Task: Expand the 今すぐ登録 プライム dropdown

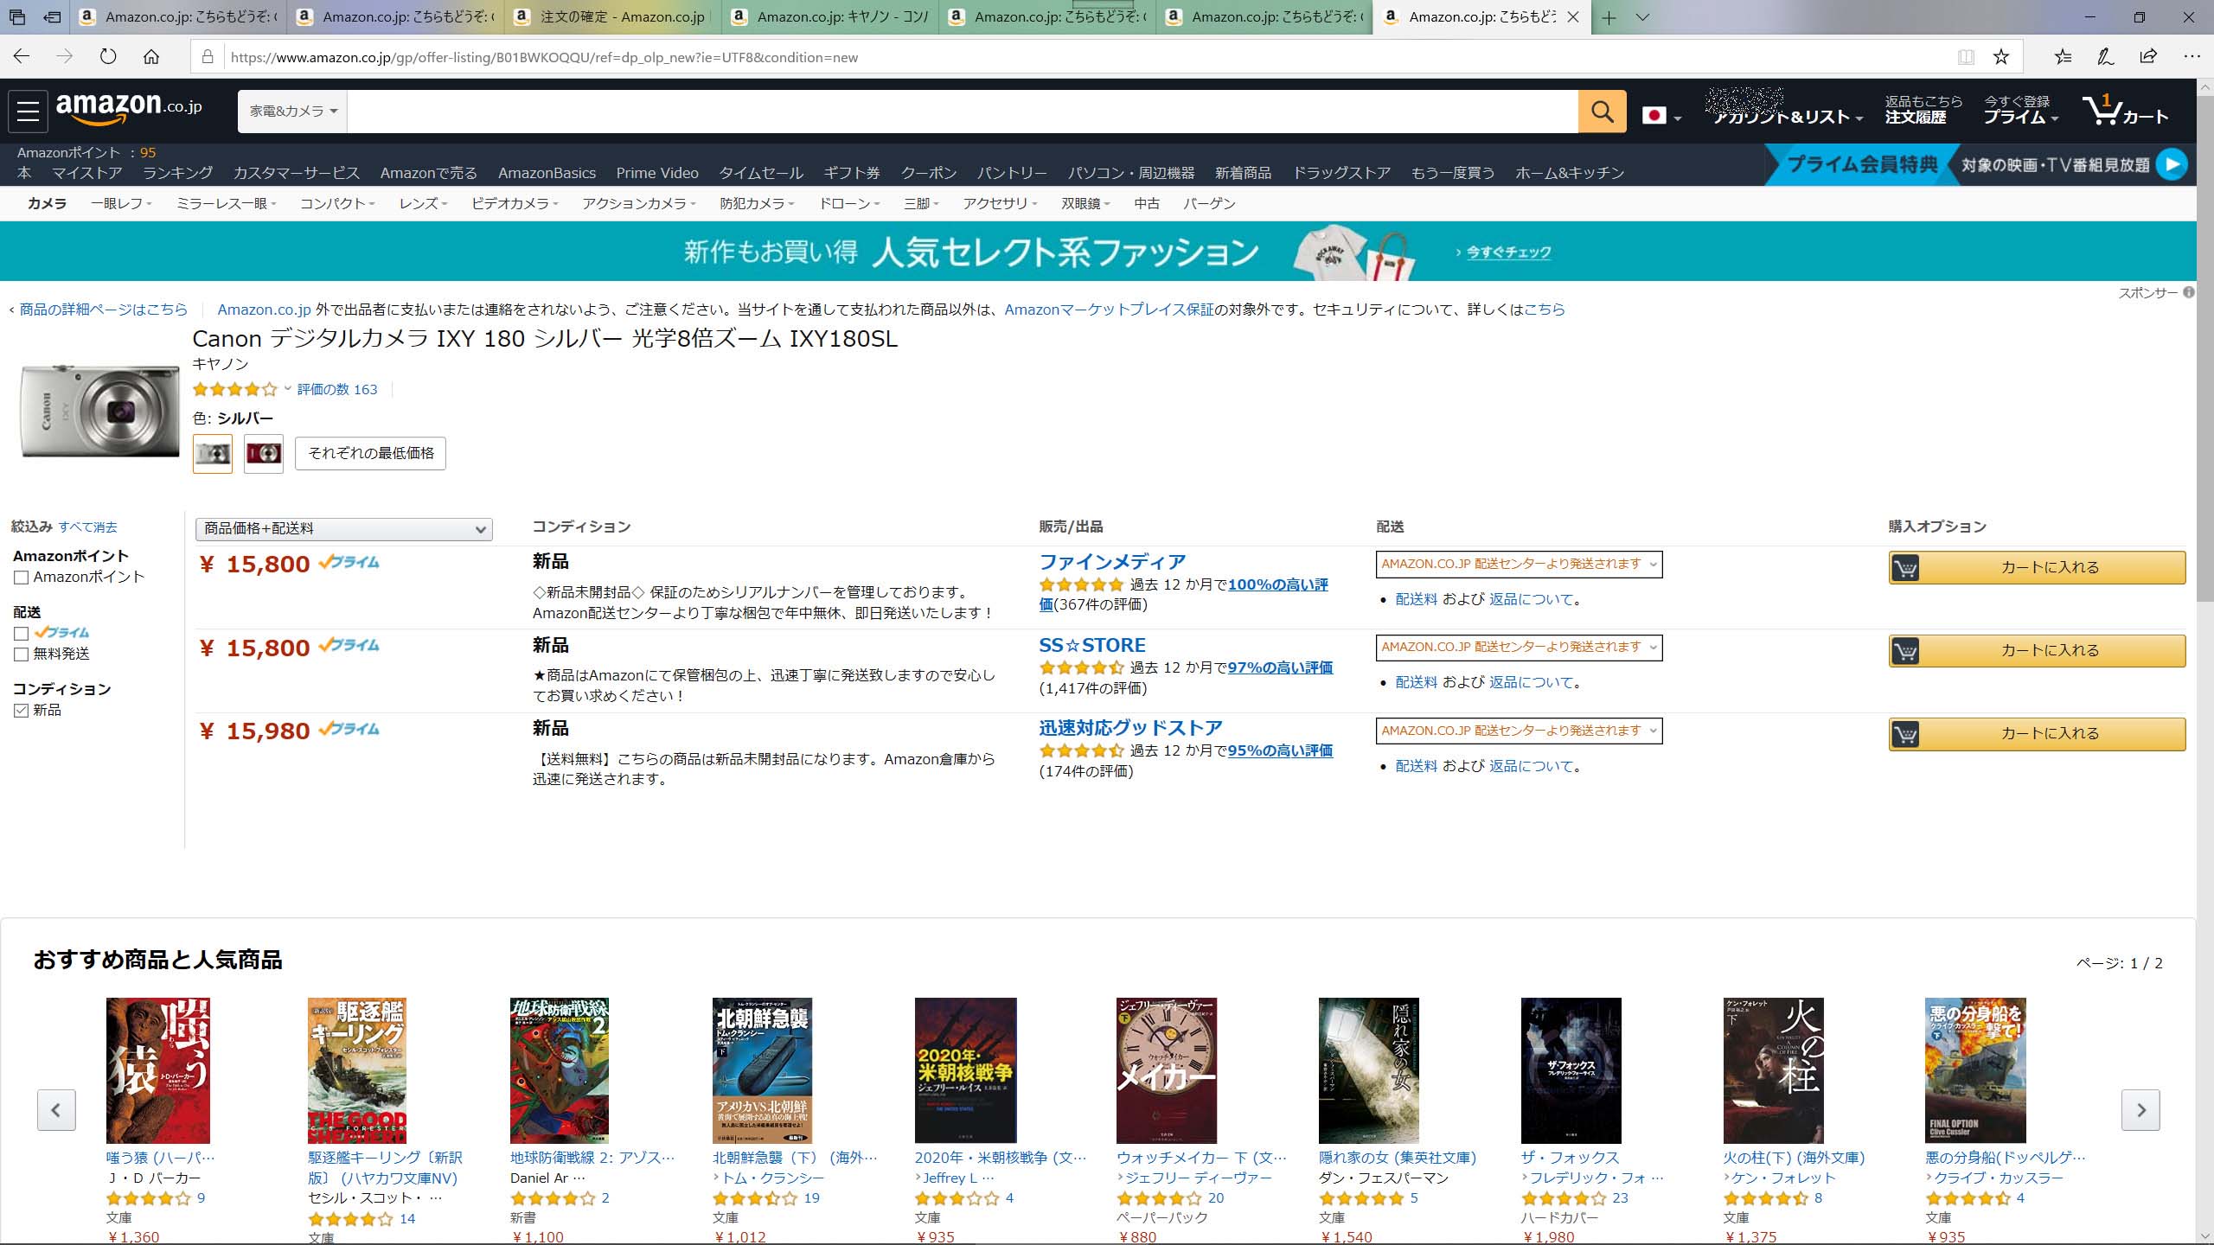Action: pyautogui.click(x=2021, y=111)
